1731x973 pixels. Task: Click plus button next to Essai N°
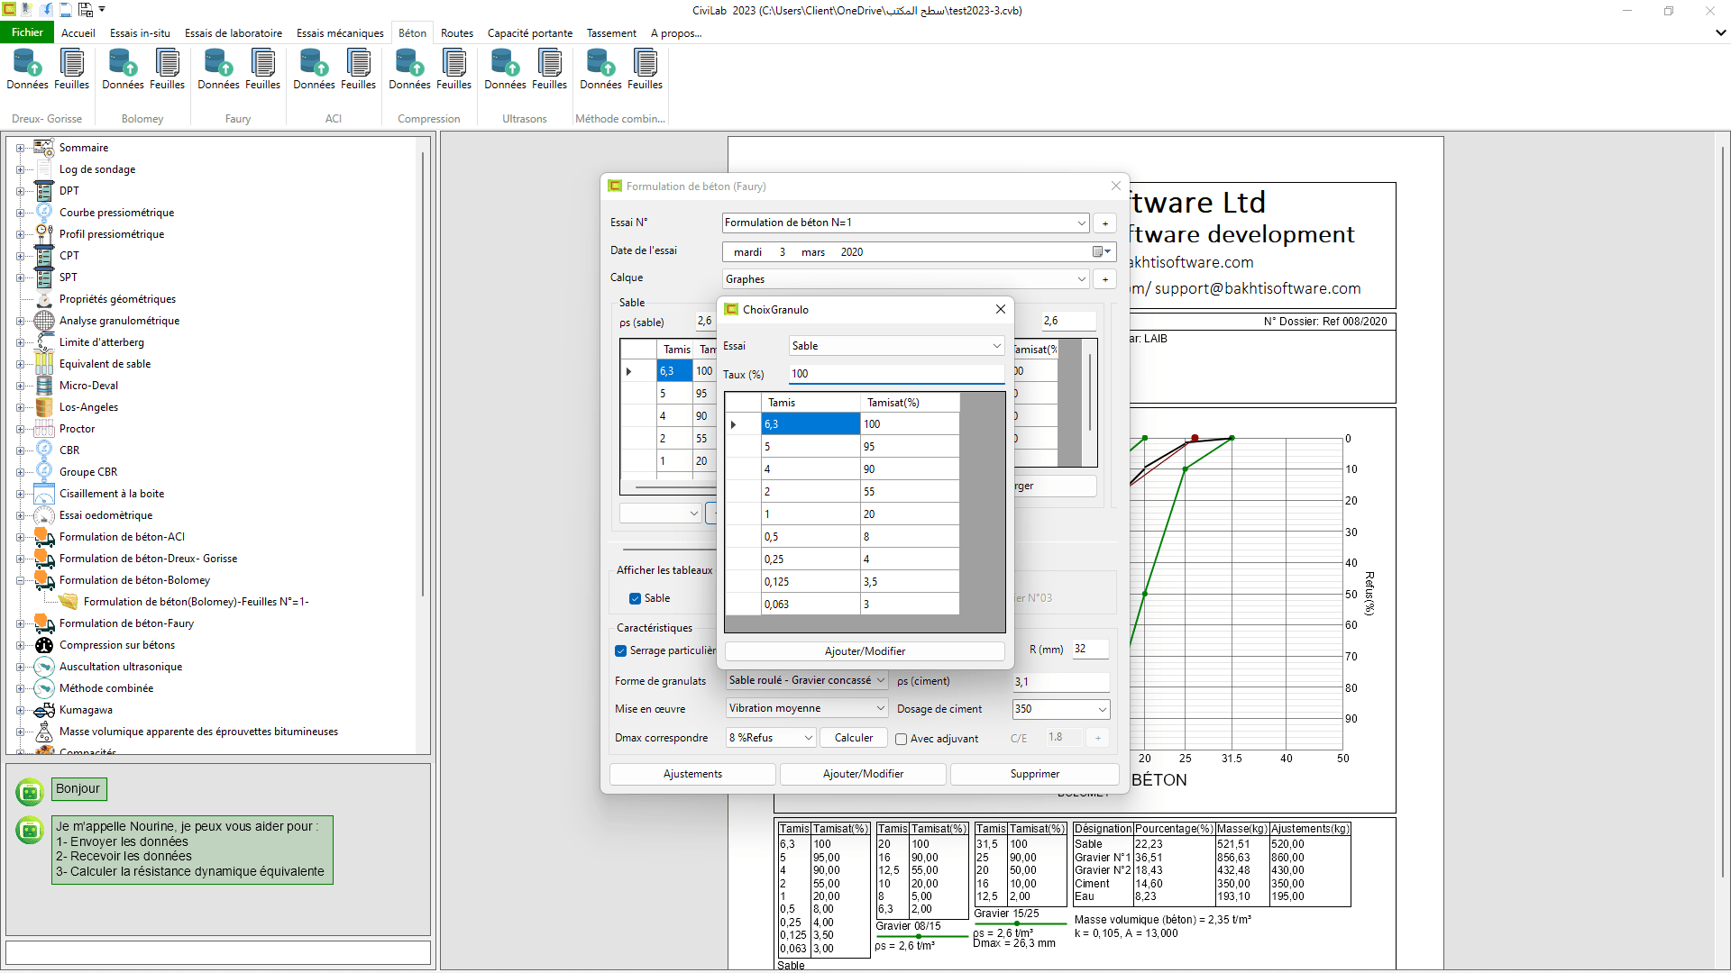(x=1105, y=223)
